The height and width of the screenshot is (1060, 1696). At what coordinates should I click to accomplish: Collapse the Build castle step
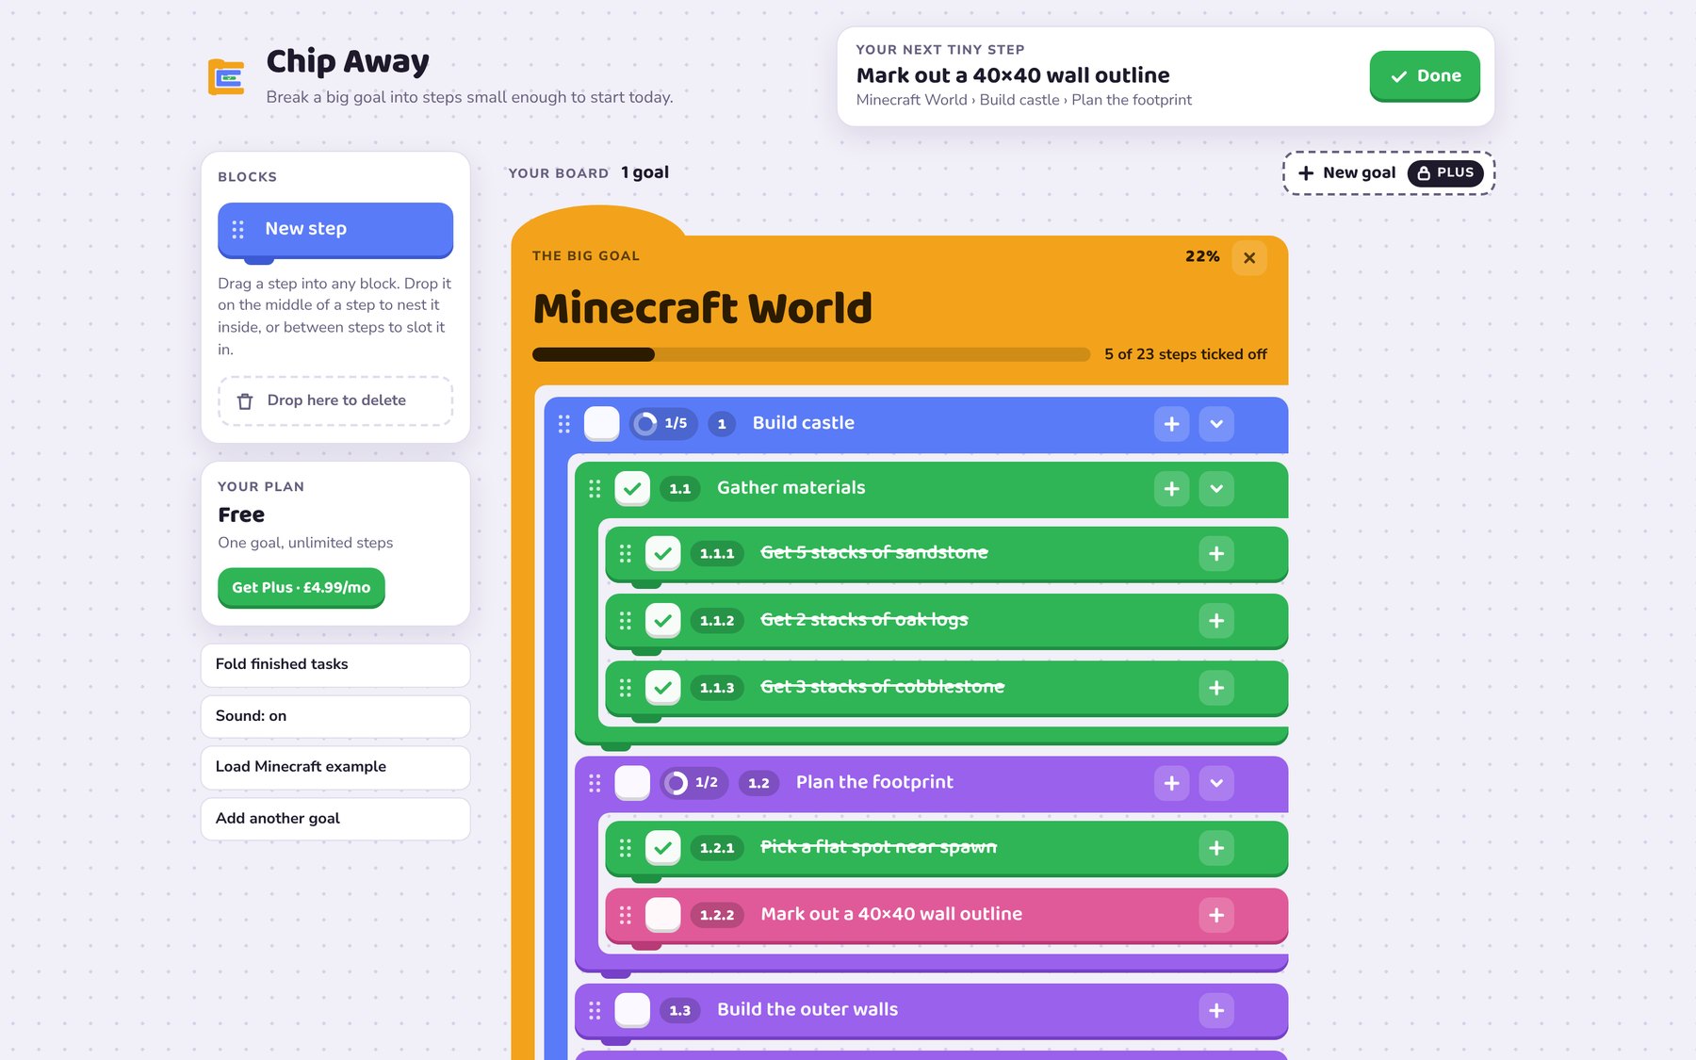point(1216,424)
